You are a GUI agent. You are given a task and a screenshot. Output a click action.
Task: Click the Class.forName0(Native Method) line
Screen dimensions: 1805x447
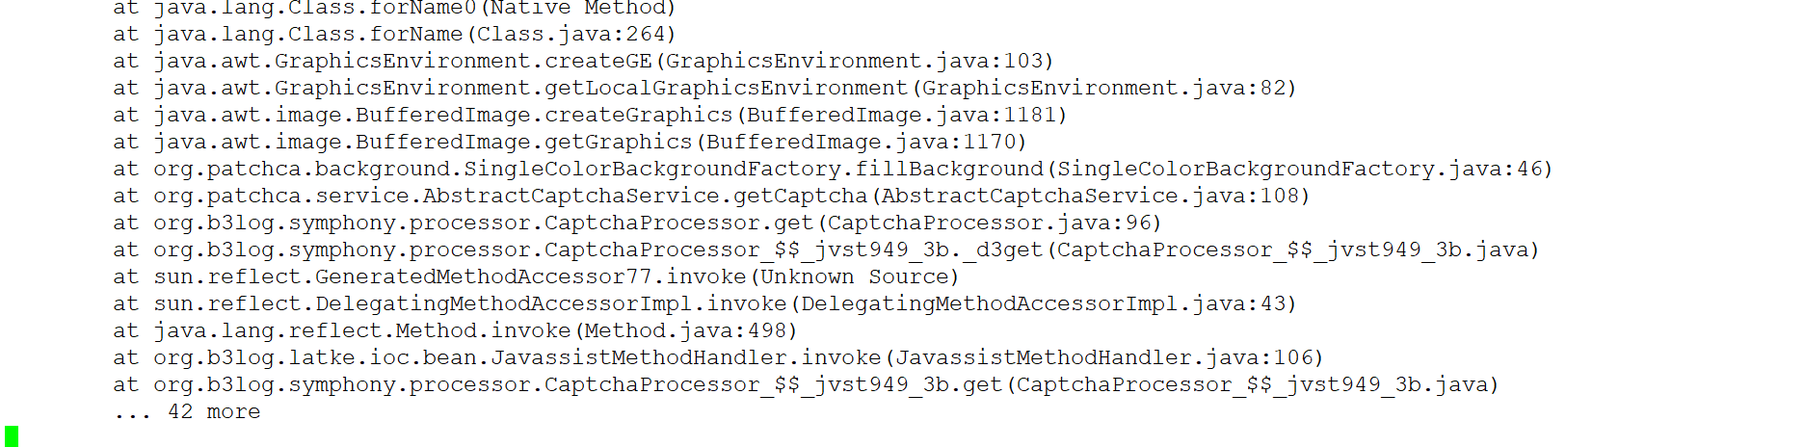(x=414, y=8)
